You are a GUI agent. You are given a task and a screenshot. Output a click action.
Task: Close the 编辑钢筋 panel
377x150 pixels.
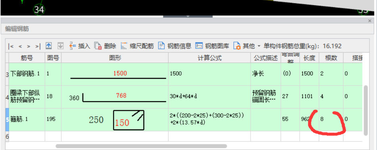tap(370, 21)
